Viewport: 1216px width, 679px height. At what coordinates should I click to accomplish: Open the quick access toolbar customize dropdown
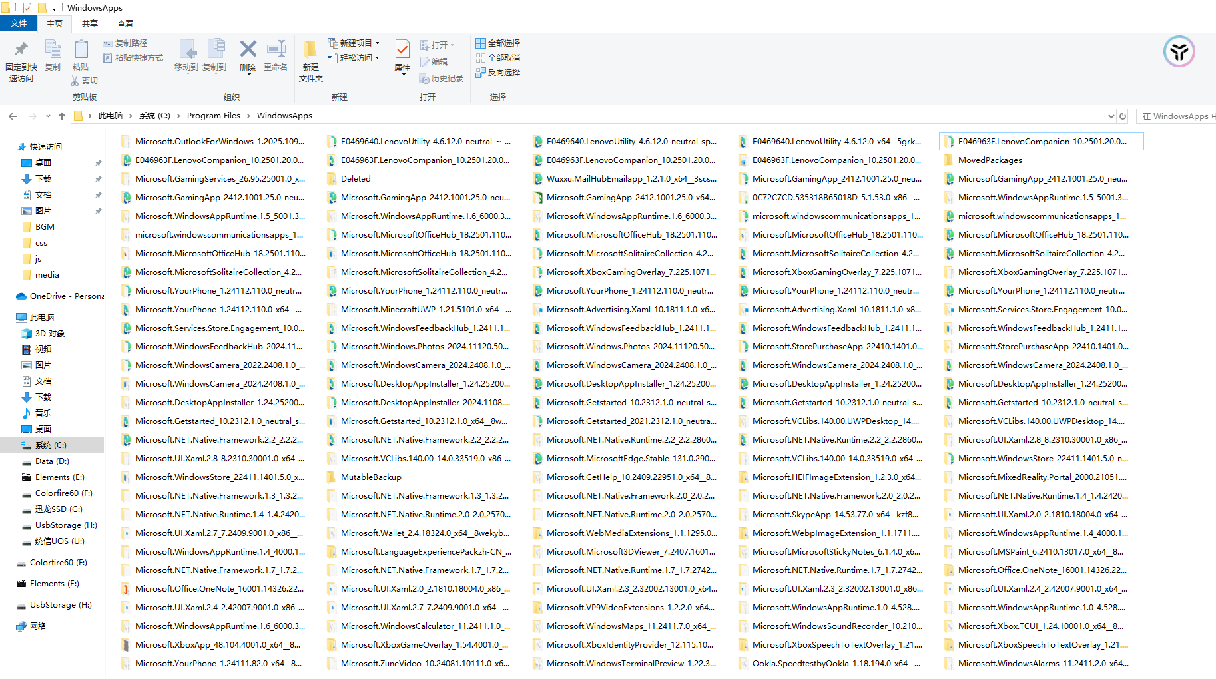click(54, 9)
